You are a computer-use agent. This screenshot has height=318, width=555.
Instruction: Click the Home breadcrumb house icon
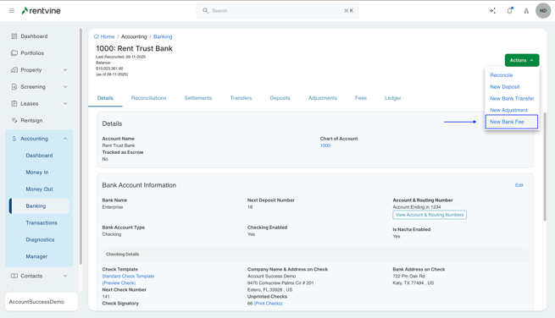[x=97, y=36]
